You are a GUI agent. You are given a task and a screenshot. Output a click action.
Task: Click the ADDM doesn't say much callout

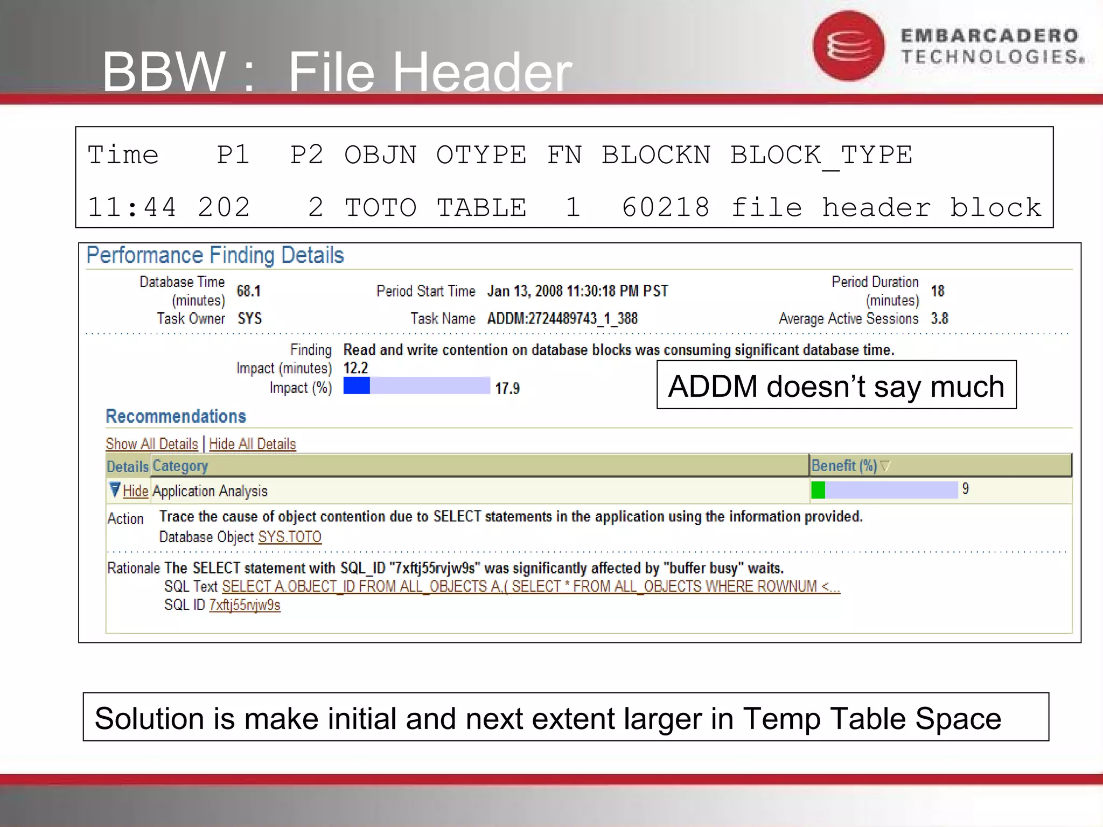[836, 385]
